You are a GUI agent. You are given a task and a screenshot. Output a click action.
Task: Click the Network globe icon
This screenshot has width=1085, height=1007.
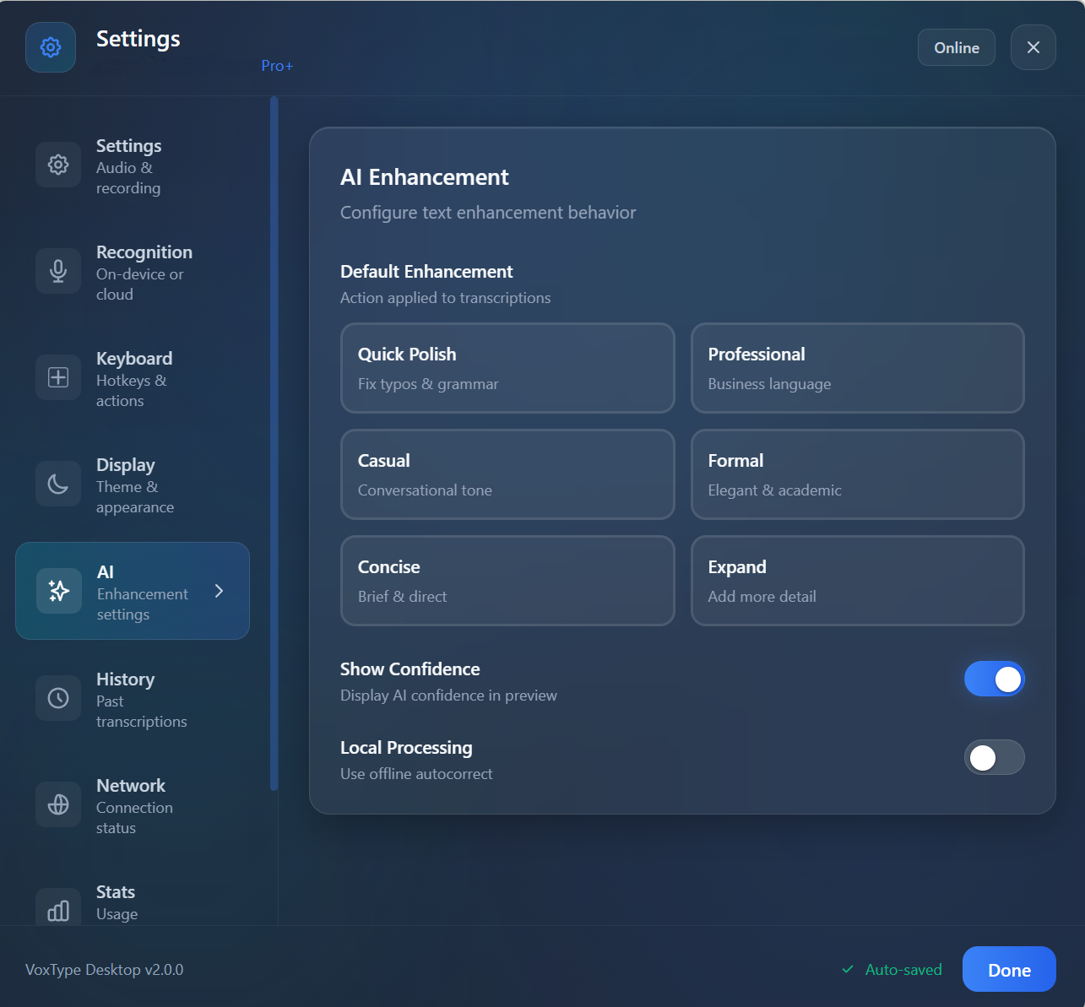[x=57, y=804]
